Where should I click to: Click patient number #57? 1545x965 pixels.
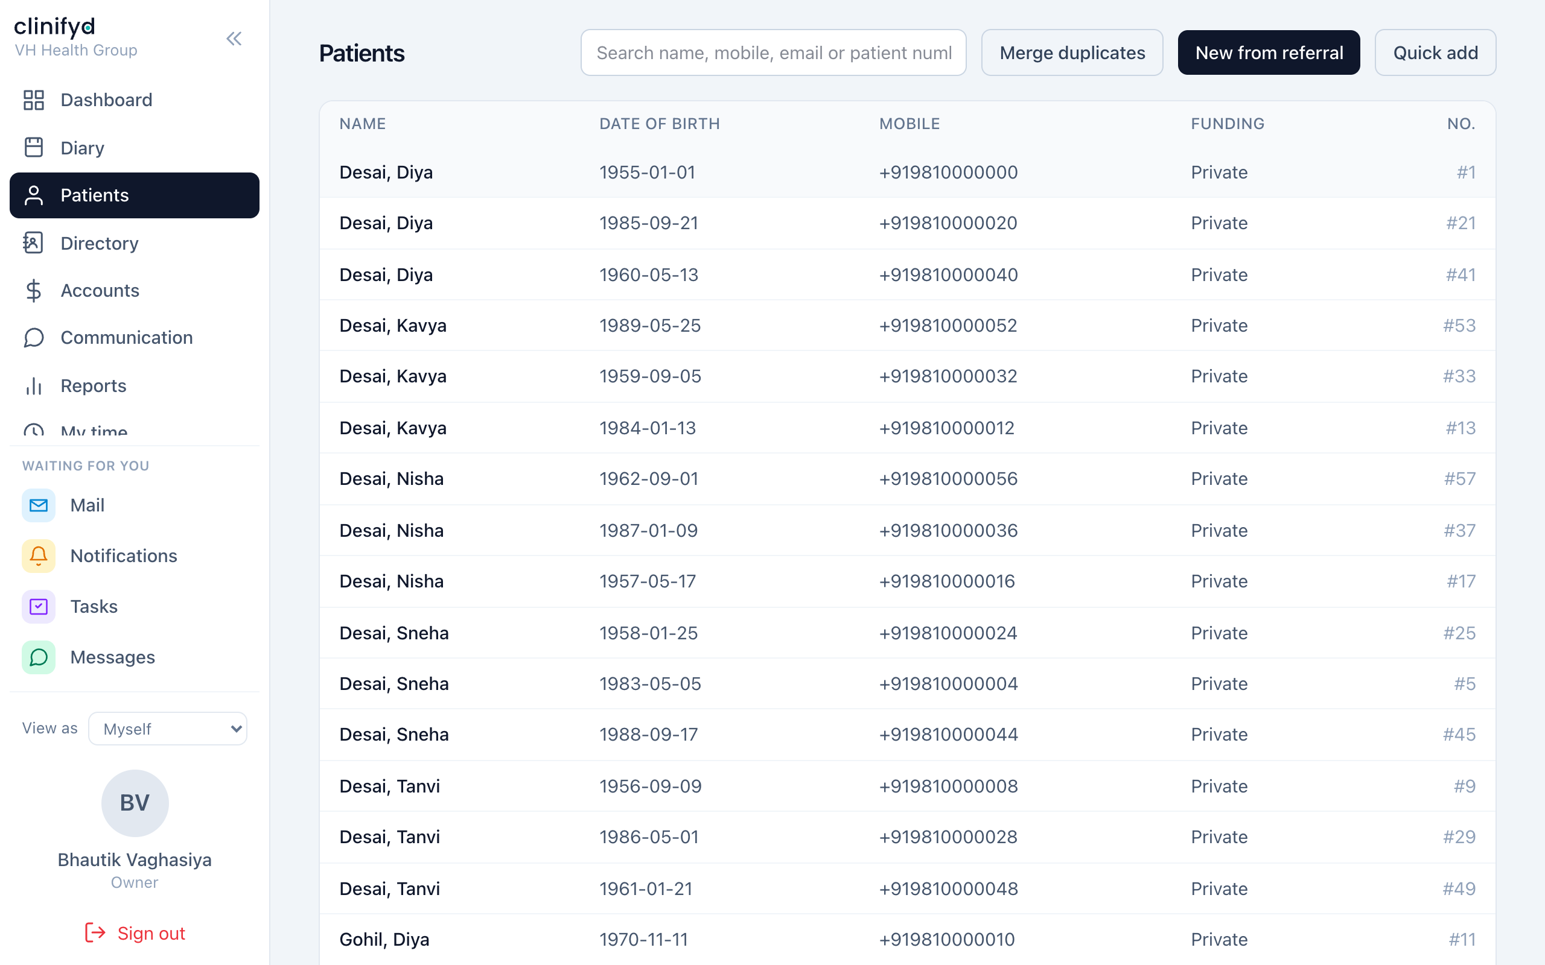(1459, 479)
